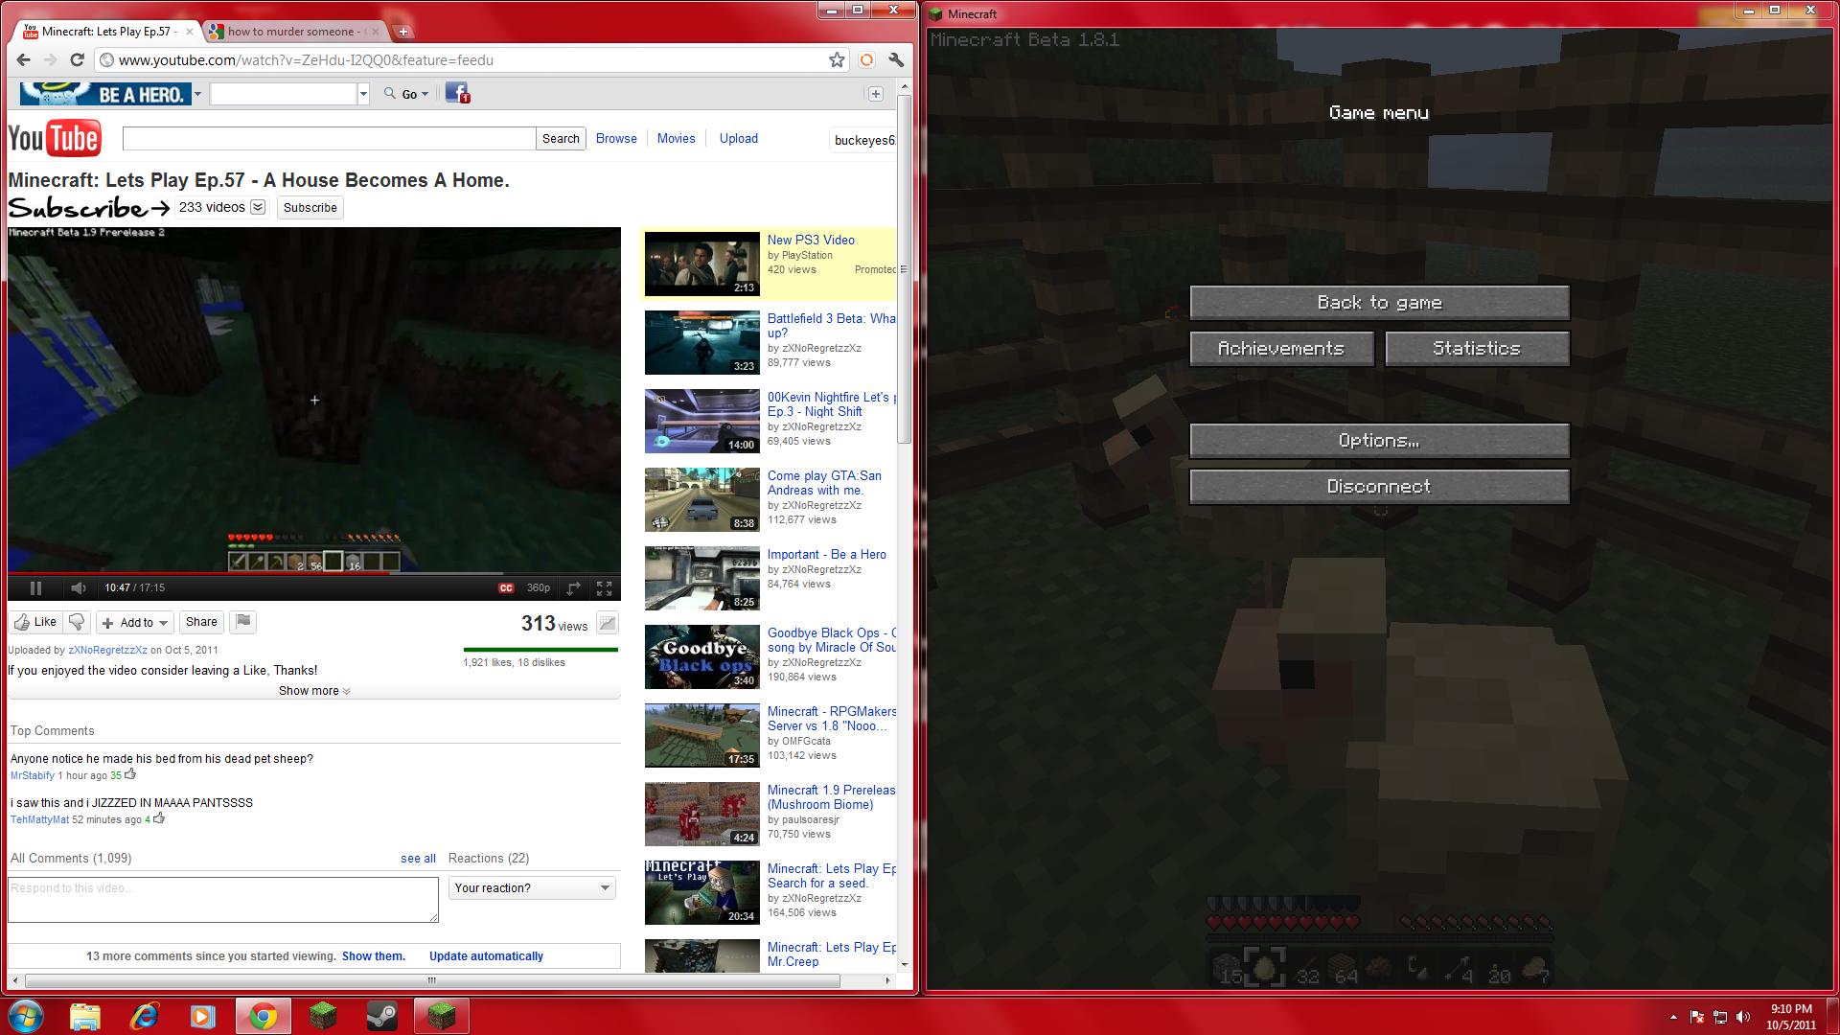Click Disconnect in Minecraft menu
The width and height of the screenshot is (1840, 1035).
coord(1379,487)
